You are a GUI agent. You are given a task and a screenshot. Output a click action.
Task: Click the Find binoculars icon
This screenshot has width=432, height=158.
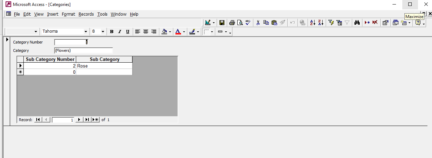click(357, 23)
